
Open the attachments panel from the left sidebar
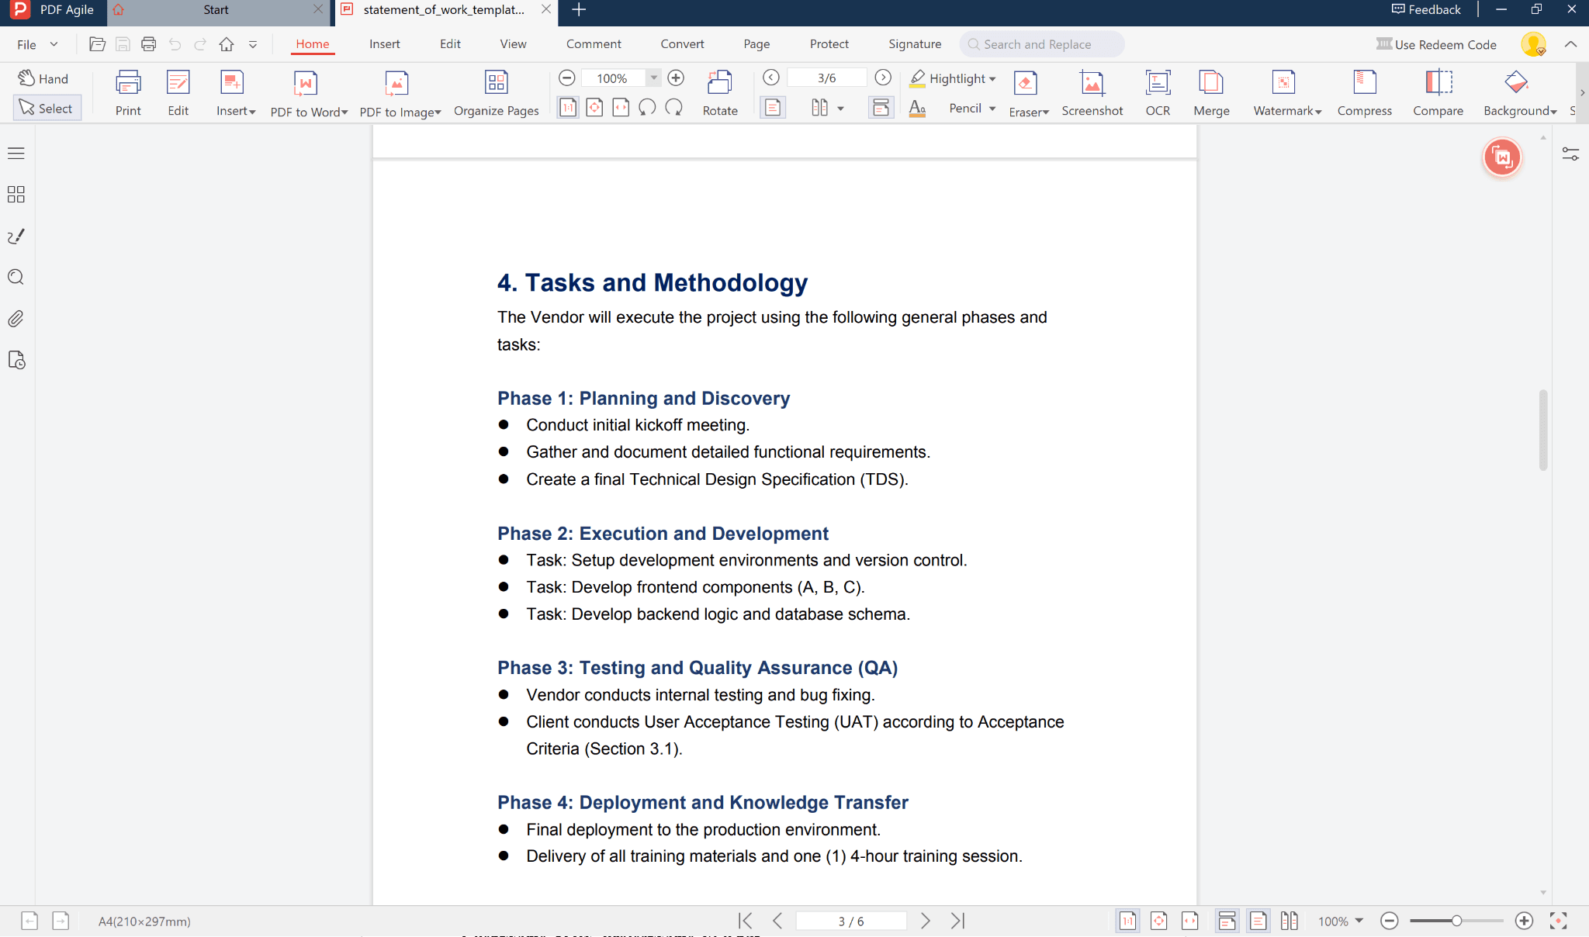point(16,319)
